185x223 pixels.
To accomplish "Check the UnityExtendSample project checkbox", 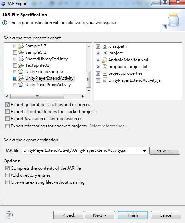I will [15, 72].
